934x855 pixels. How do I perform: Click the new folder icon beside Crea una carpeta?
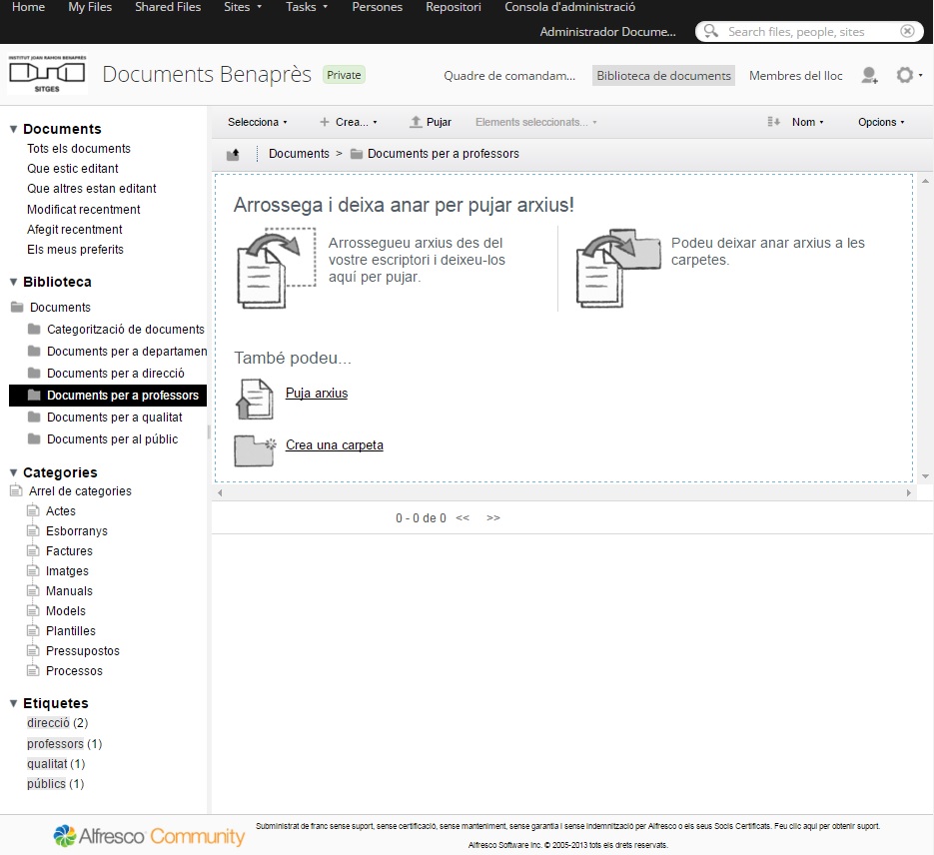tap(255, 450)
